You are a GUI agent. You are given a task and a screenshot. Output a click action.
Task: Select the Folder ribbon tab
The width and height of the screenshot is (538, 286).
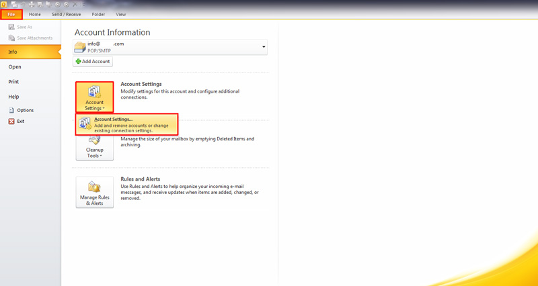click(98, 14)
